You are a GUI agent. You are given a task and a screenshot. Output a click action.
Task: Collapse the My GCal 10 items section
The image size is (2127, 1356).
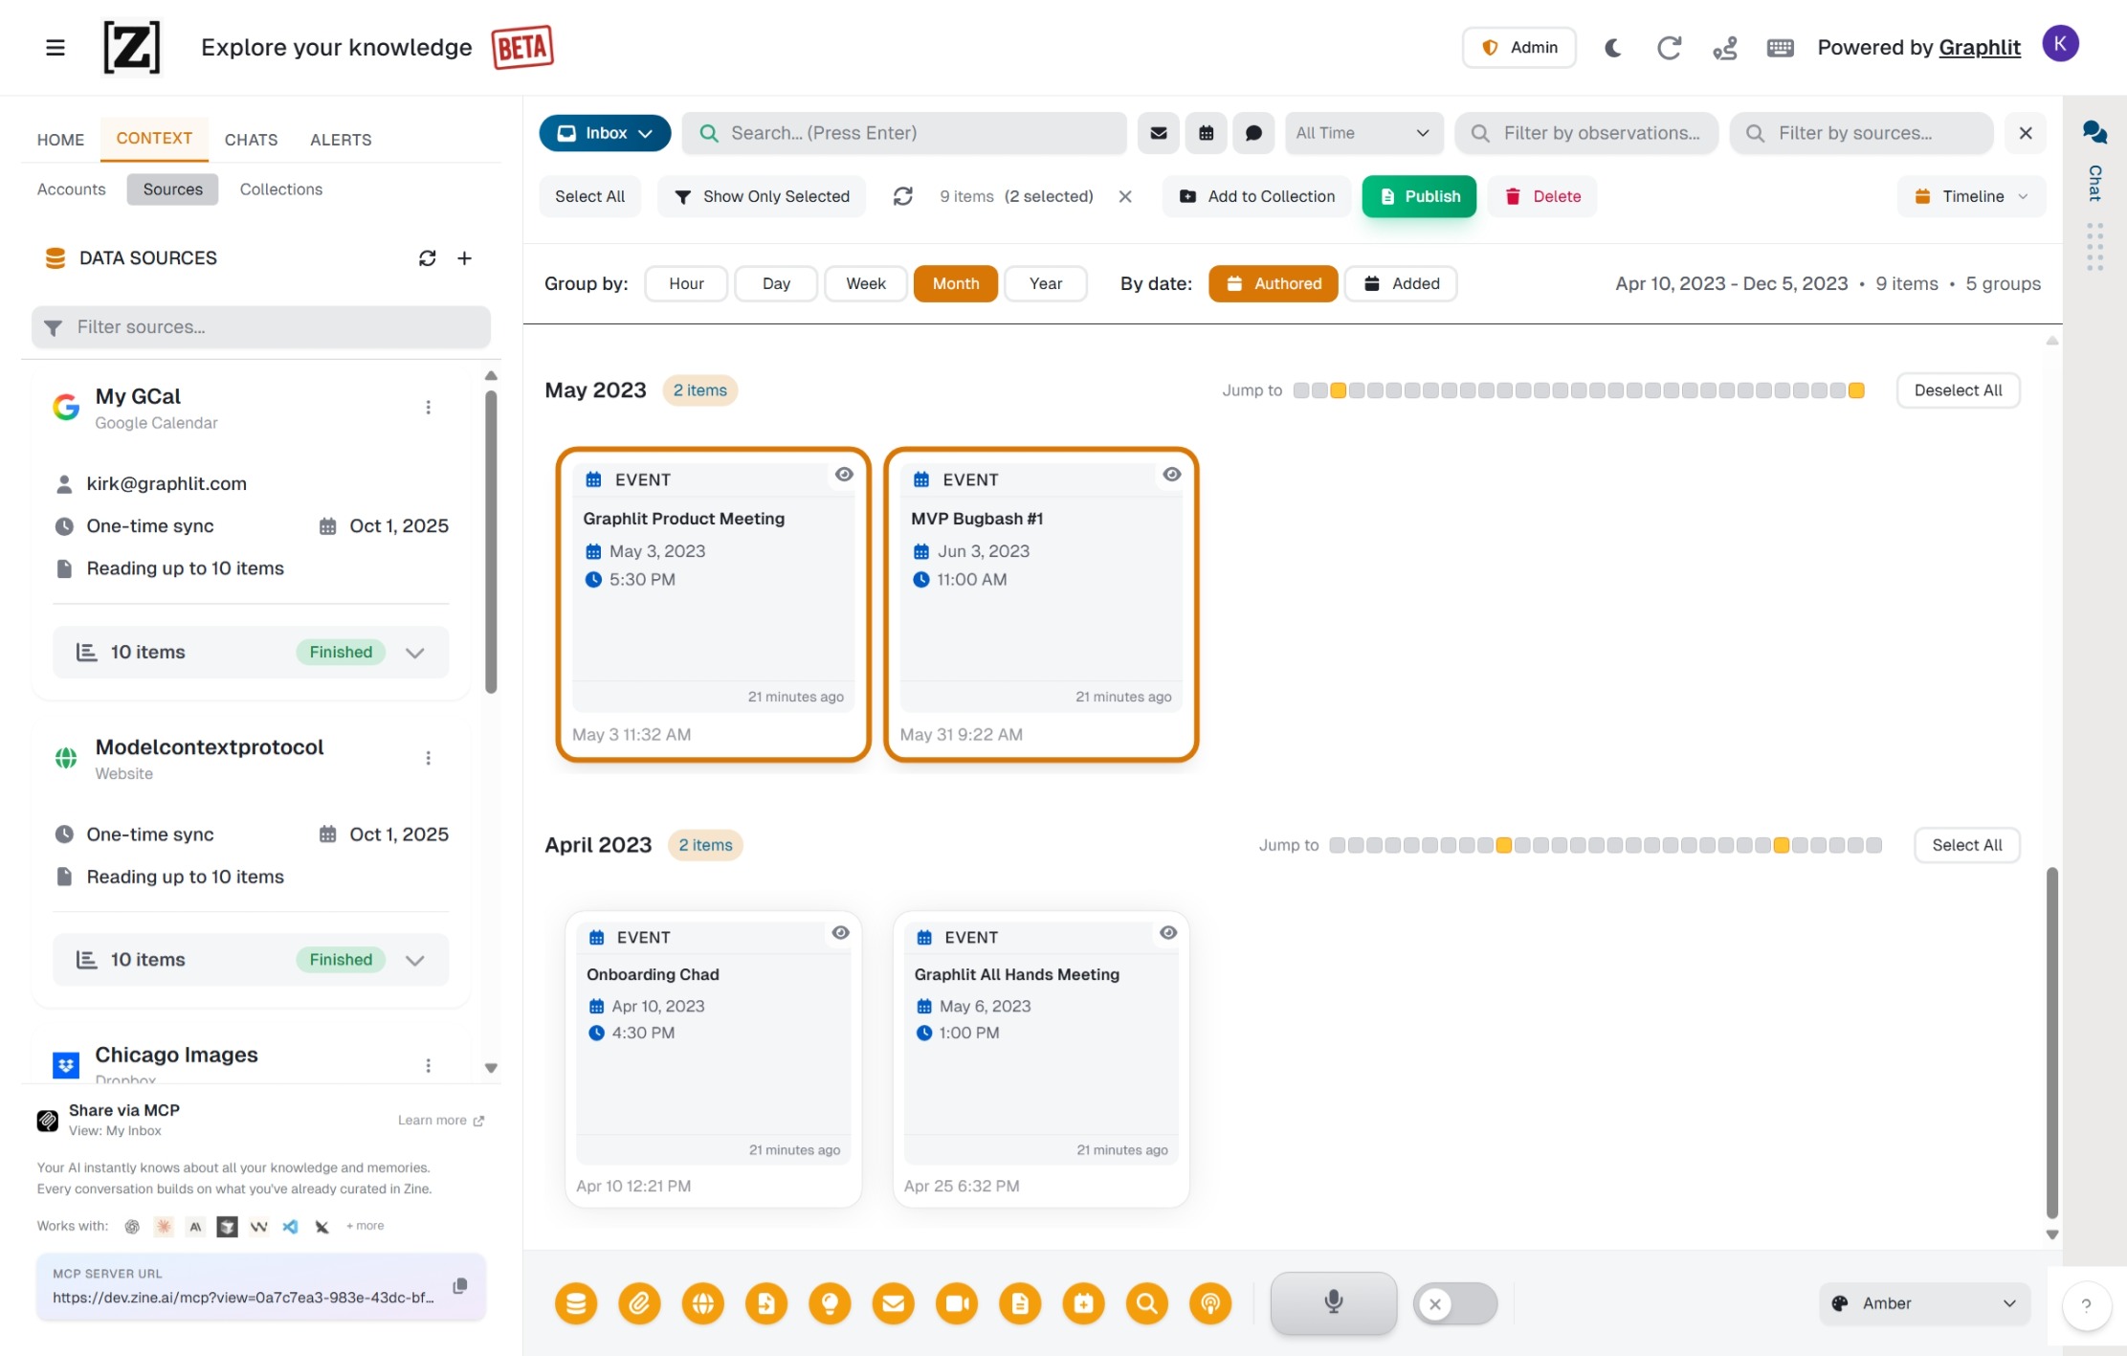point(415,652)
